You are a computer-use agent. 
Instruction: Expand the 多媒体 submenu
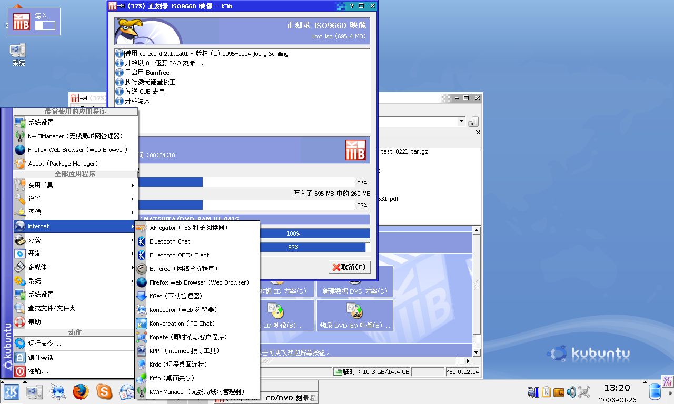[75, 267]
